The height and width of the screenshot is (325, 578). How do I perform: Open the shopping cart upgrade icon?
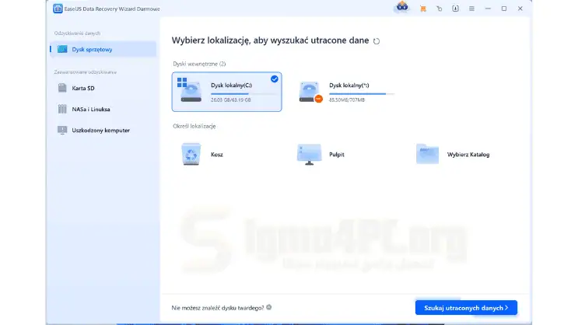(423, 9)
